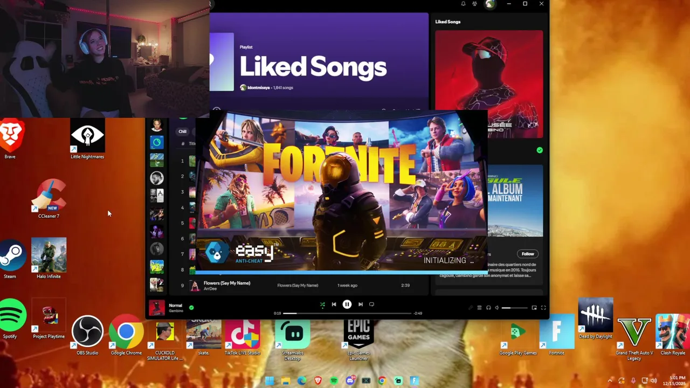The height and width of the screenshot is (388, 690).
Task: Open the Normal song title in player bar
Action: point(175,306)
